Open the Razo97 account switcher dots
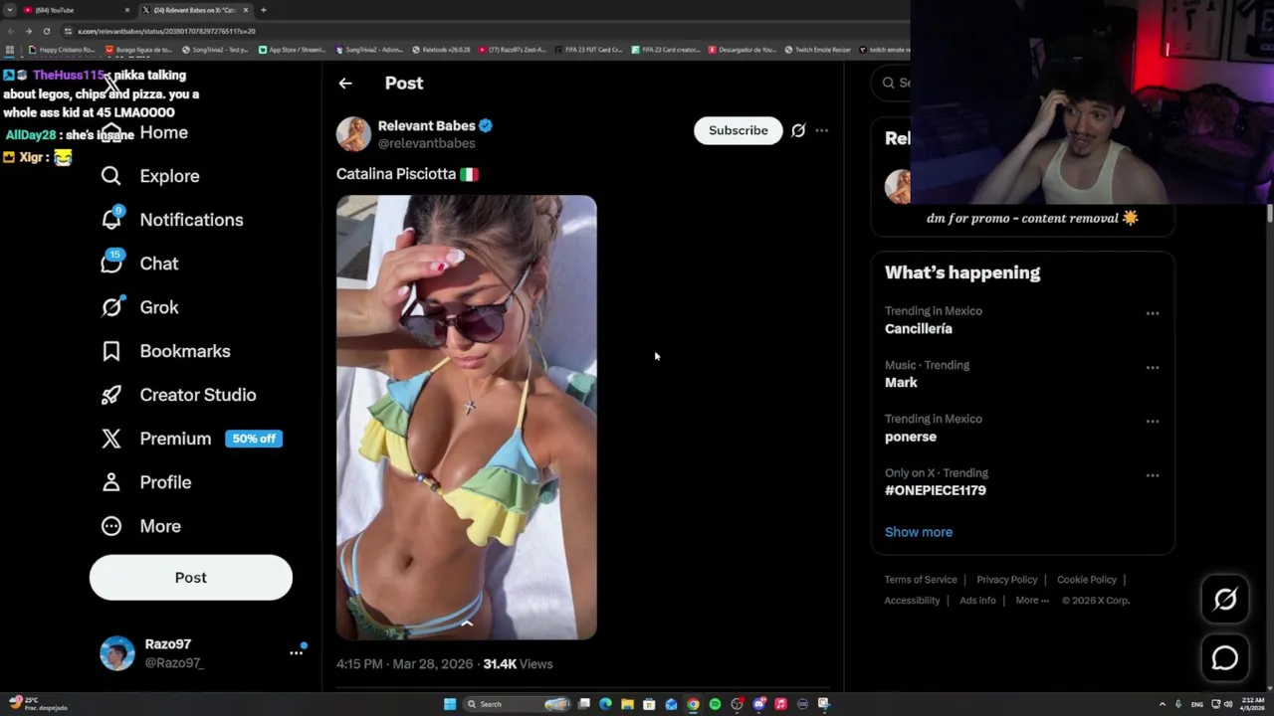Image resolution: width=1274 pixels, height=716 pixels. pyautogui.click(x=297, y=652)
